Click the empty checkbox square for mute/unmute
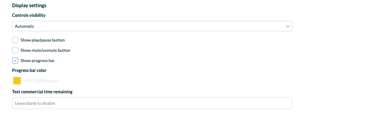Image resolution: width=366 pixels, height=118 pixels. point(15,50)
